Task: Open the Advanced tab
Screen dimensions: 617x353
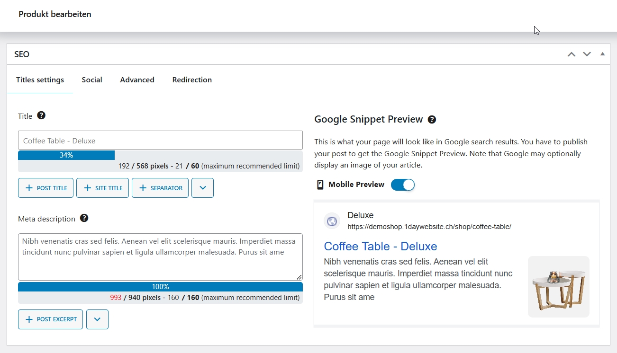Action: point(137,79)
